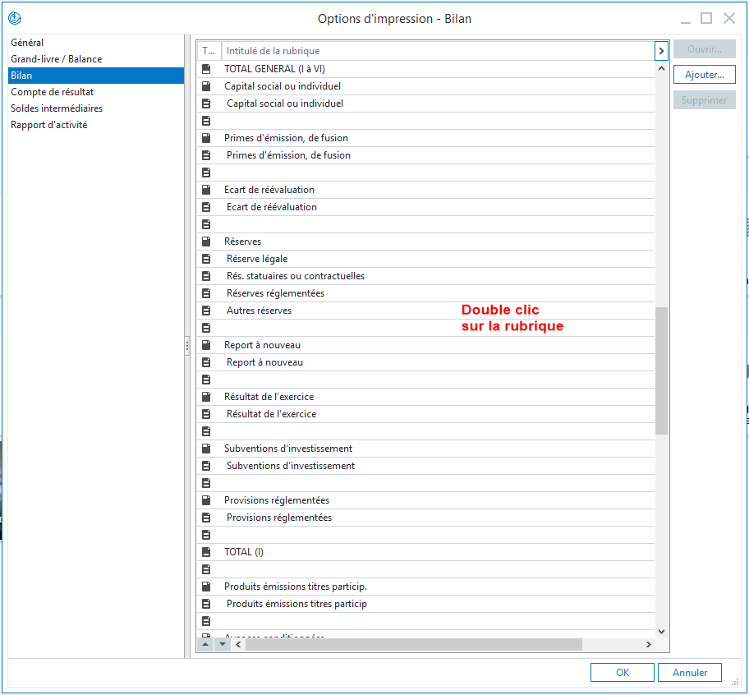
Task: Click the application logo in the title bar
Action: [x=14, y=18]
